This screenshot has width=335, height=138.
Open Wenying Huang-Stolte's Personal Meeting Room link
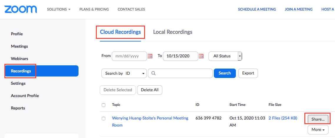click(150, 122)
